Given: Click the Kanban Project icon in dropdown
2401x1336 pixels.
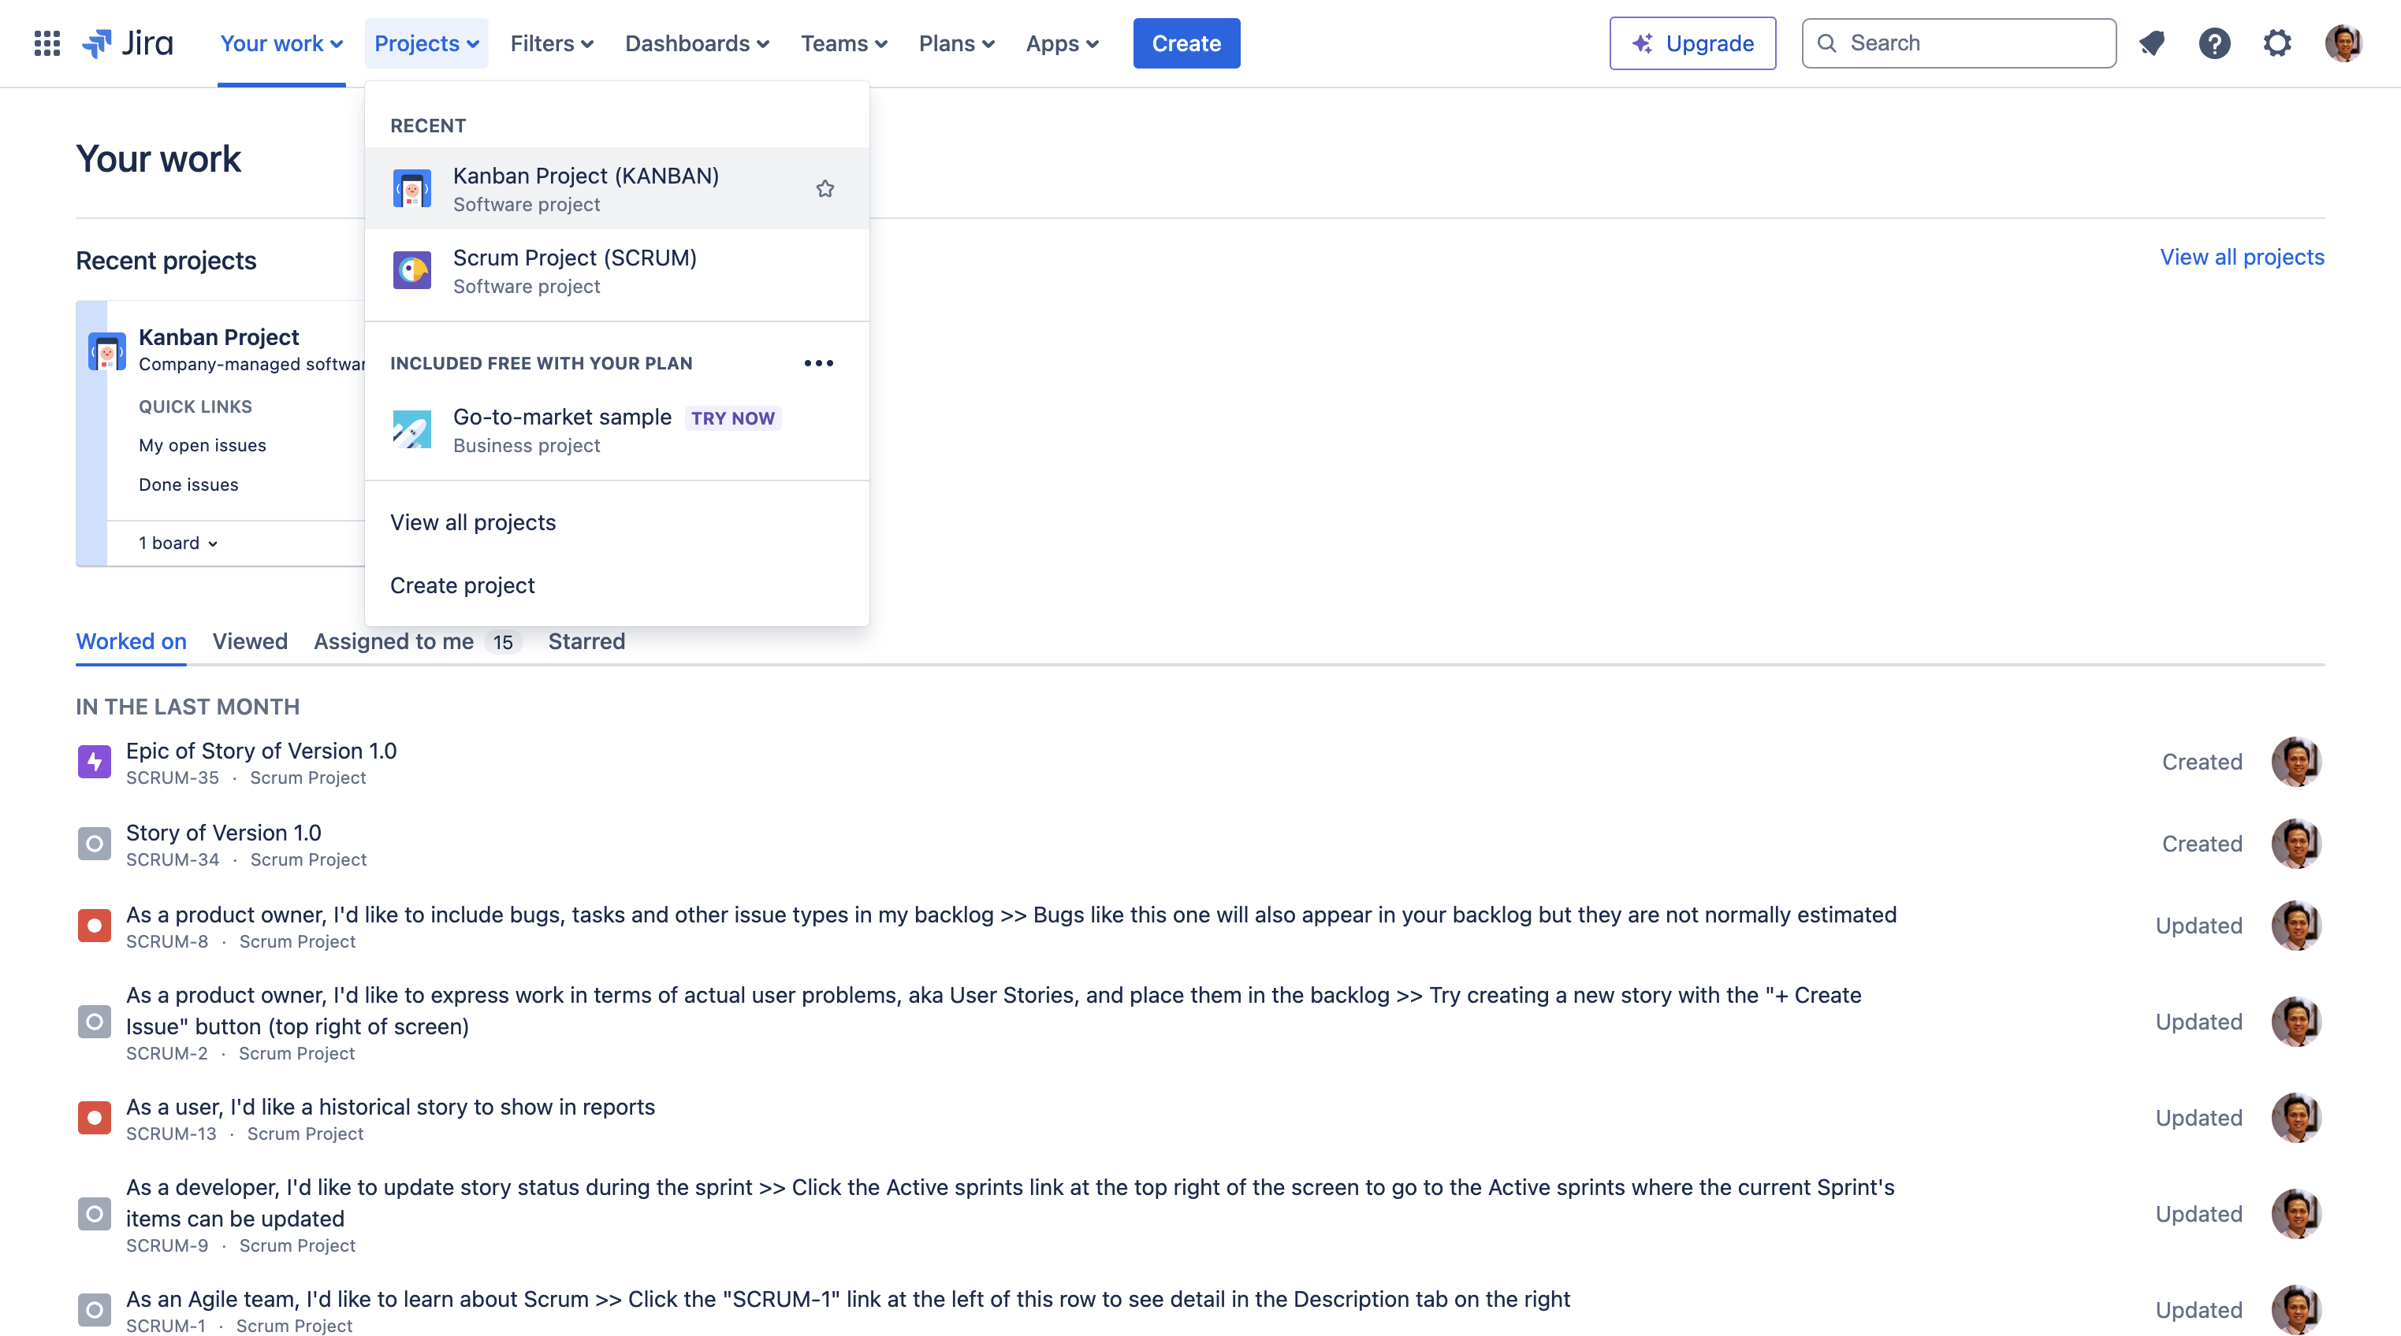Looking at the screenshot, I should click(412, 189).
